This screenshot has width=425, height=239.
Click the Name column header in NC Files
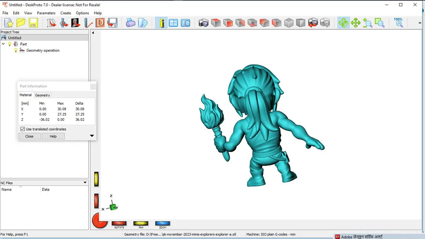point(20,189)
